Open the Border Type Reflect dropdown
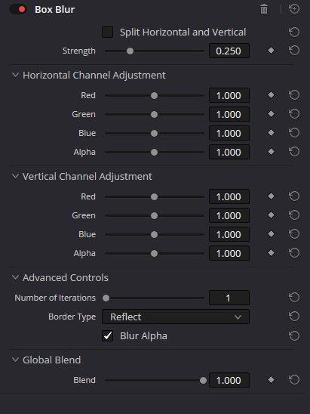The height and width of the screenshot is (414, 310). point(176,317)
